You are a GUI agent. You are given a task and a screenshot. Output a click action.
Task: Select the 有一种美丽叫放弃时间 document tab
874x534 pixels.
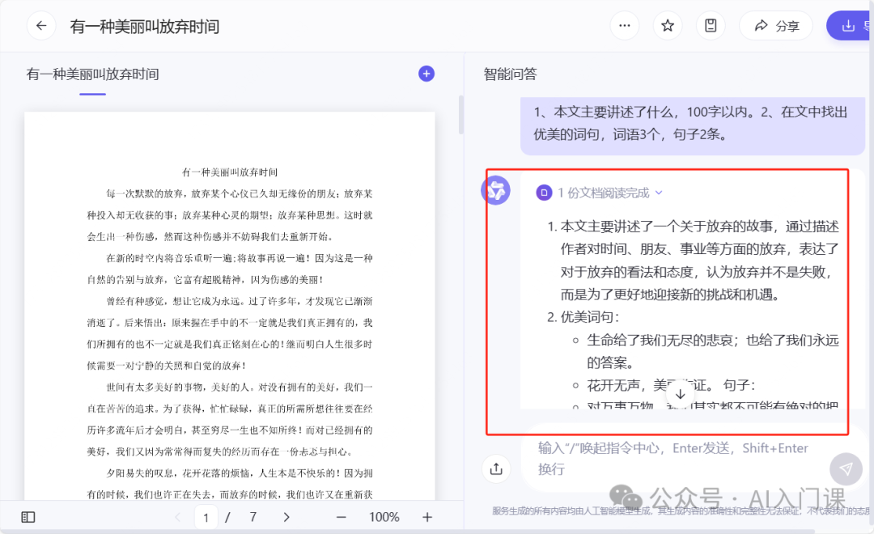coord(92,74)
